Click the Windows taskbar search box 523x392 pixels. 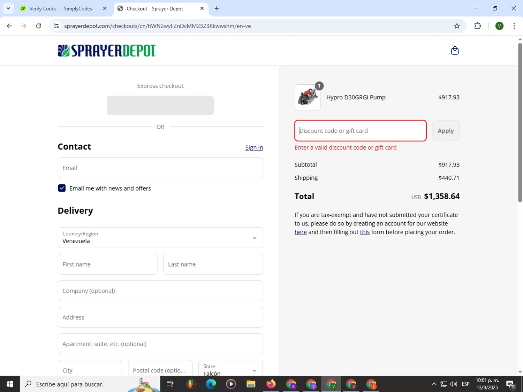(x=90, y=384)
